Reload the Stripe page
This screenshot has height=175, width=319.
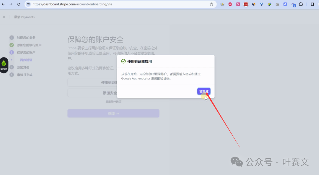(19, 4)
